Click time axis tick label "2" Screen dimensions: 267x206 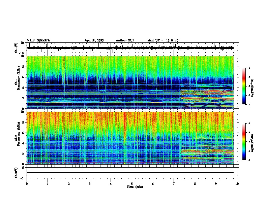(x=69, y=184)
